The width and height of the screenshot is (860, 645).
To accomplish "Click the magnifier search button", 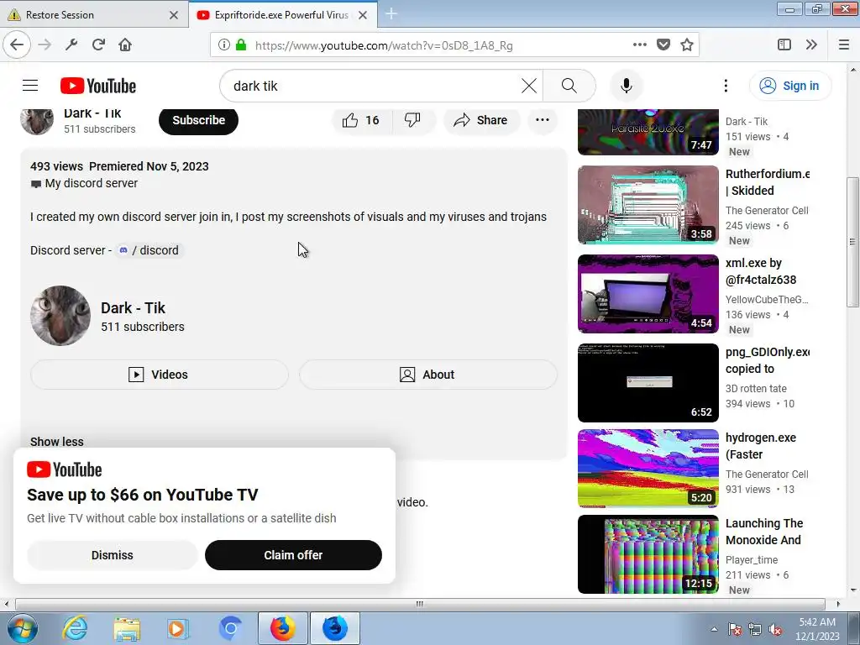I will click(x=569, y=86).
